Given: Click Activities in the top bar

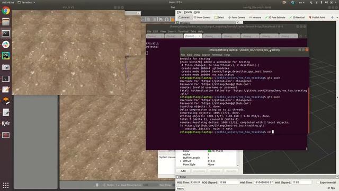Looking at the screenshot, I should pos(8,2).
